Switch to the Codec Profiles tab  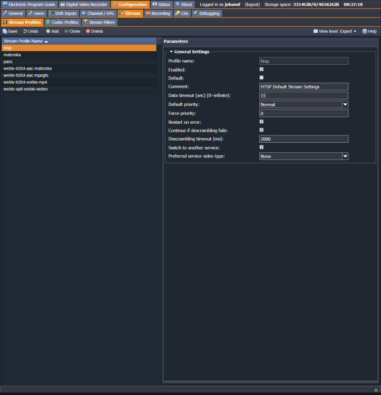[62, 22]
